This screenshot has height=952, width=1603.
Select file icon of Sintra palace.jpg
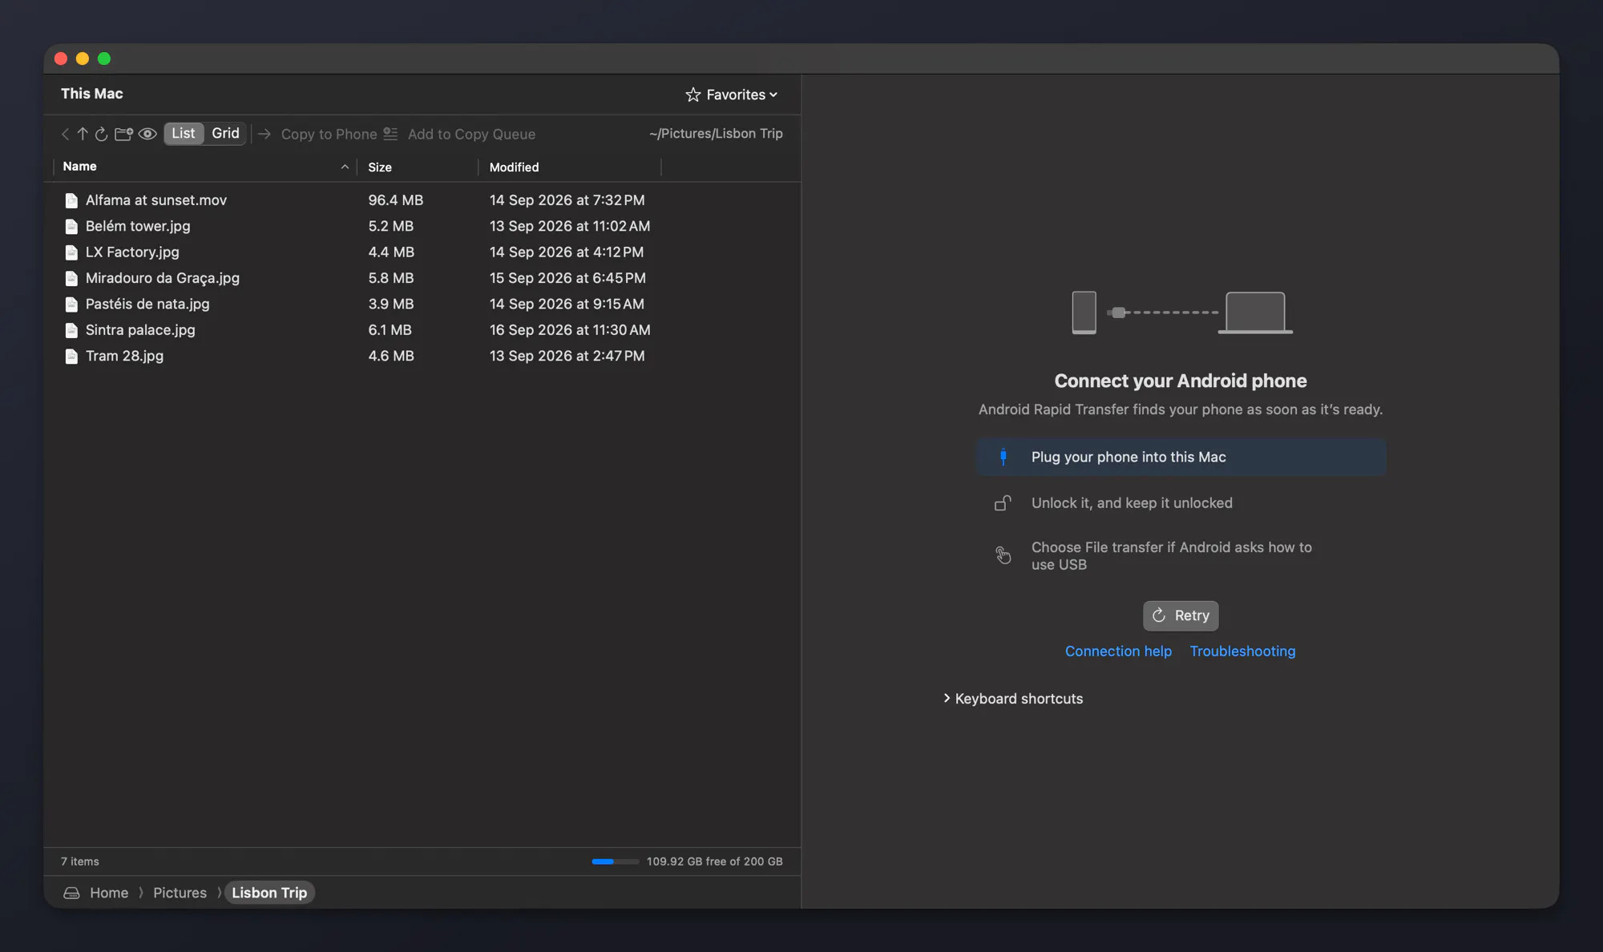71,330
